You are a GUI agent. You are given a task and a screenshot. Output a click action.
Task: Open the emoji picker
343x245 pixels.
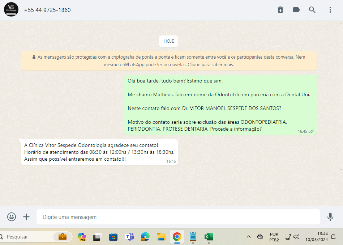pyautogui.click(x=11, y=217)
